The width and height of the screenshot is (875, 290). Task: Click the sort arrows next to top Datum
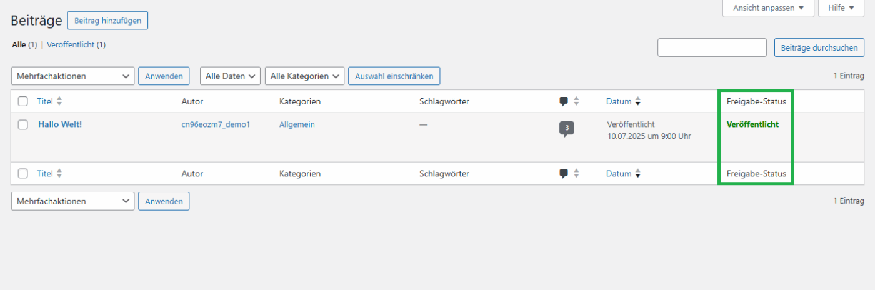click(638, 101)
